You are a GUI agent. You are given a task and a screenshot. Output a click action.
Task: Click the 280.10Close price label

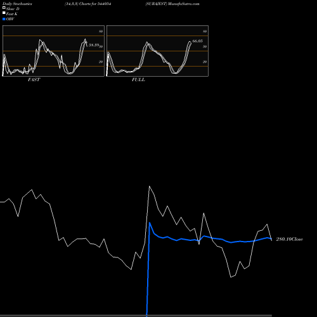pyautogui.click(x=289, y=239)
